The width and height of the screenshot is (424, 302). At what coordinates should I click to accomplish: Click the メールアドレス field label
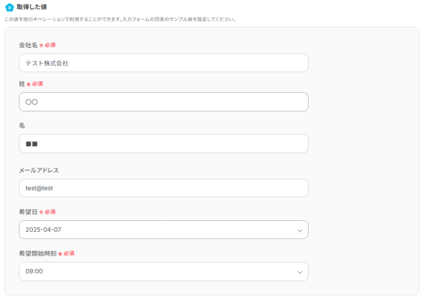[x=39, y=170]
